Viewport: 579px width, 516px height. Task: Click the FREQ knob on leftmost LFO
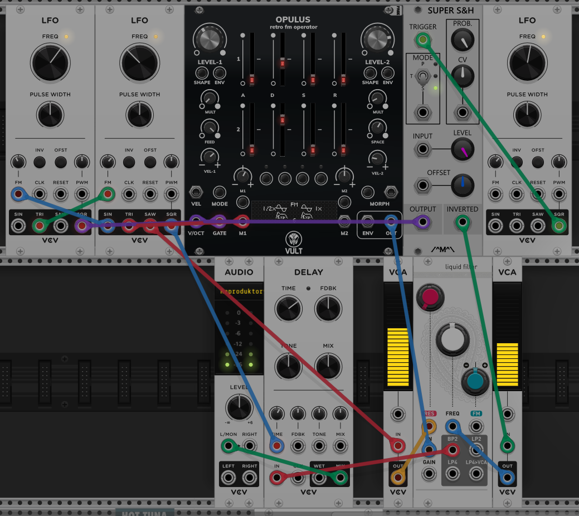50,63
